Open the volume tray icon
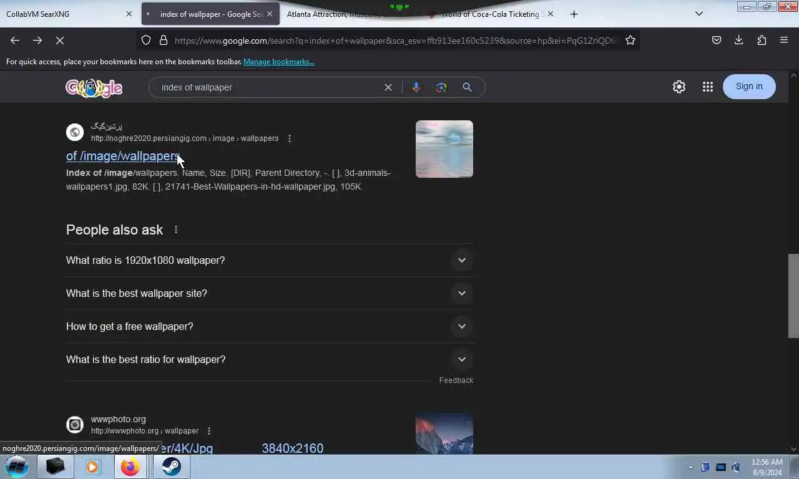Viewport: 799px width, 479px height. [736, 467]
